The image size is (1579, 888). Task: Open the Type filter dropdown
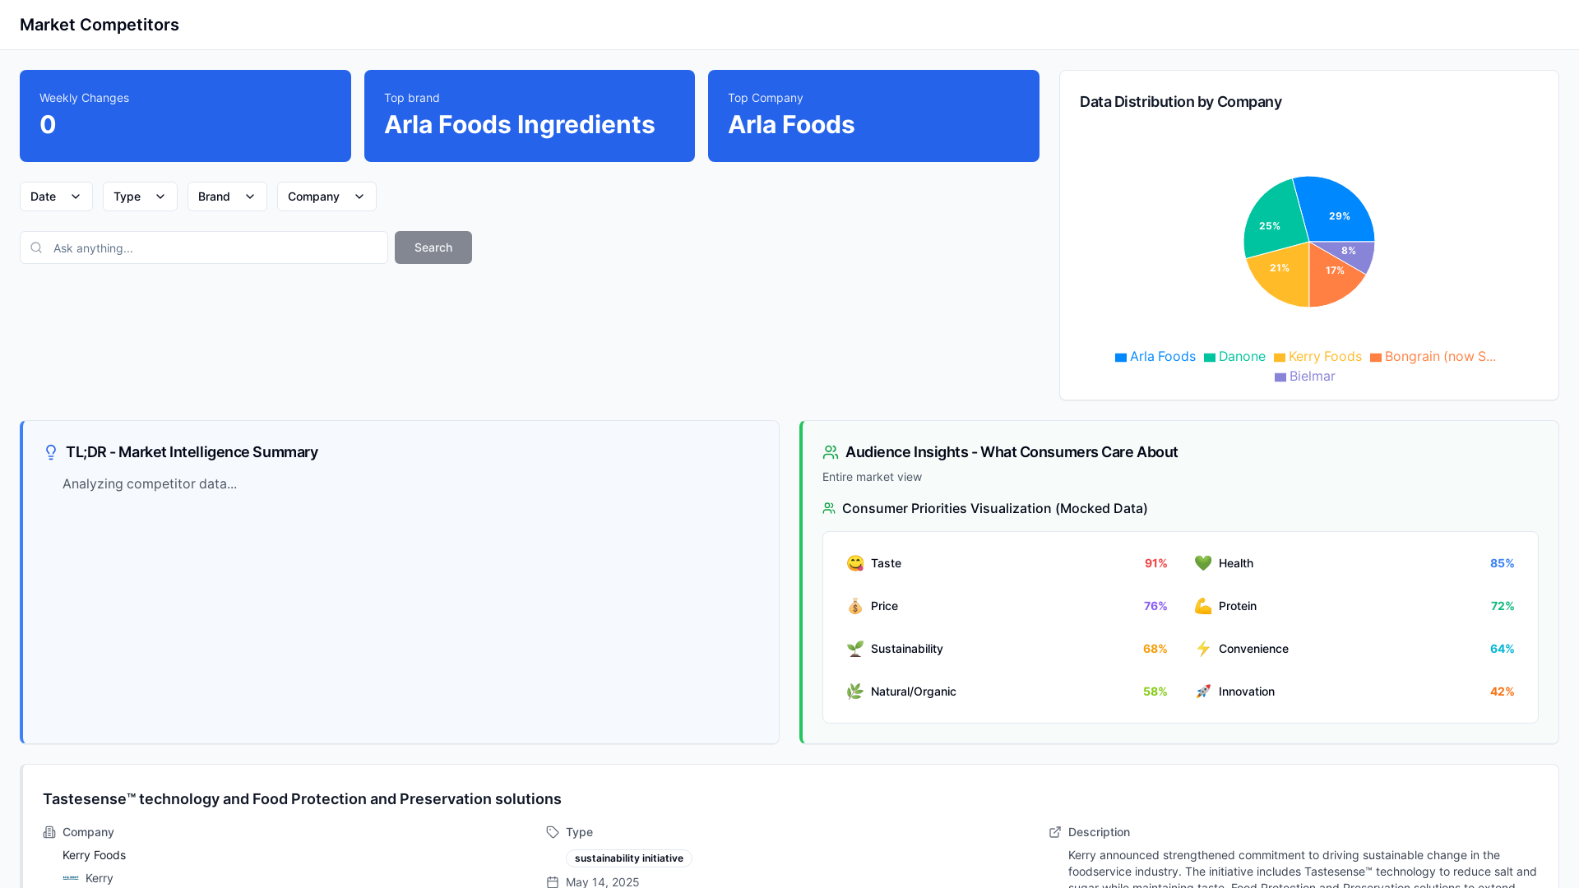(x=140, y=197)
